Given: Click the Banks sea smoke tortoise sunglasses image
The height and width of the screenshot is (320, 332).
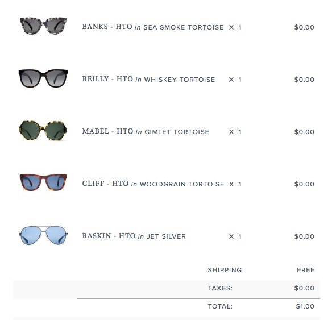Looking at the screenshot, I should tap(43, 26).
